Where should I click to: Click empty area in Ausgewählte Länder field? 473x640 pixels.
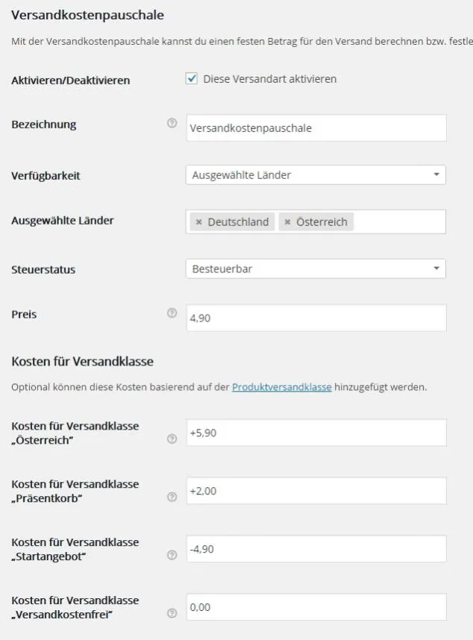(398, 222)
